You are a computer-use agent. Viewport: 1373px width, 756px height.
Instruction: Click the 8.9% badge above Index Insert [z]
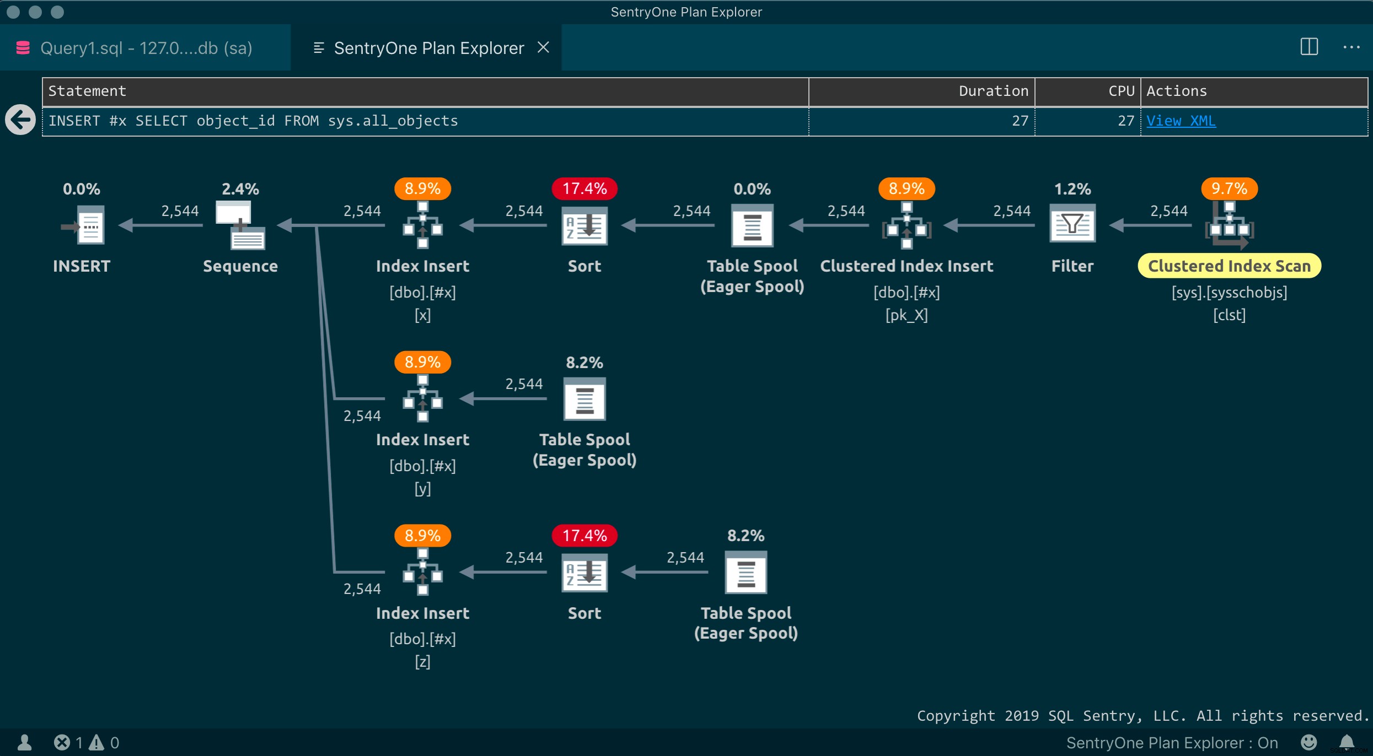(422, 536)
